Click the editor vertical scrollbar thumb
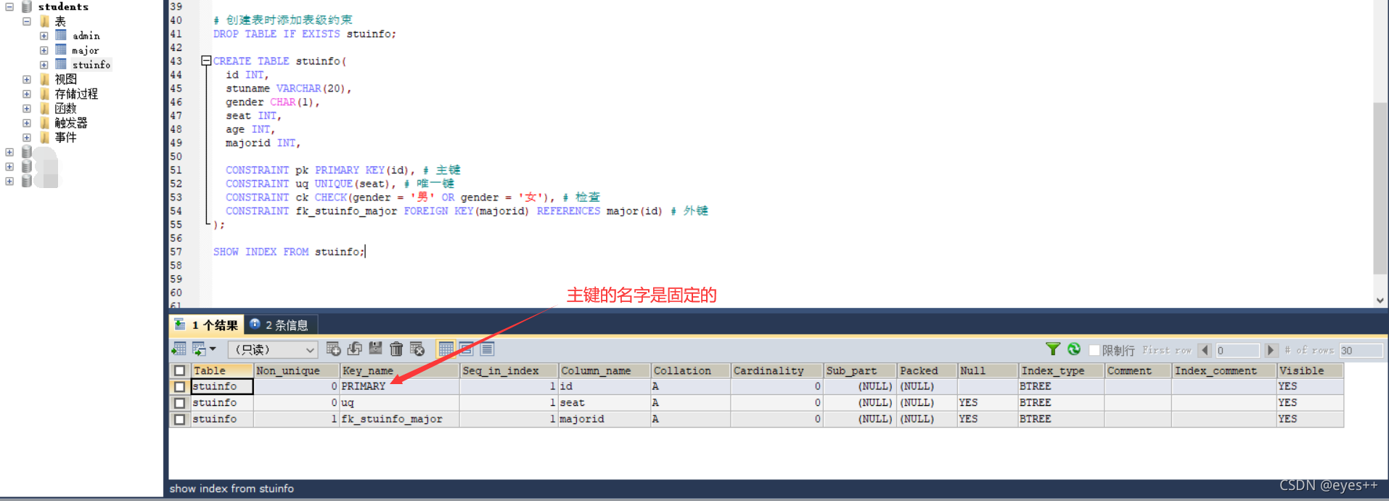Image resolution: width=1389 pixels, height=501 pixels. point(1380,189)
